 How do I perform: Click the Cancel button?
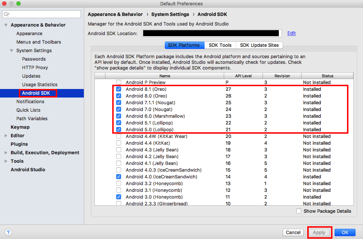coord(293,232)
